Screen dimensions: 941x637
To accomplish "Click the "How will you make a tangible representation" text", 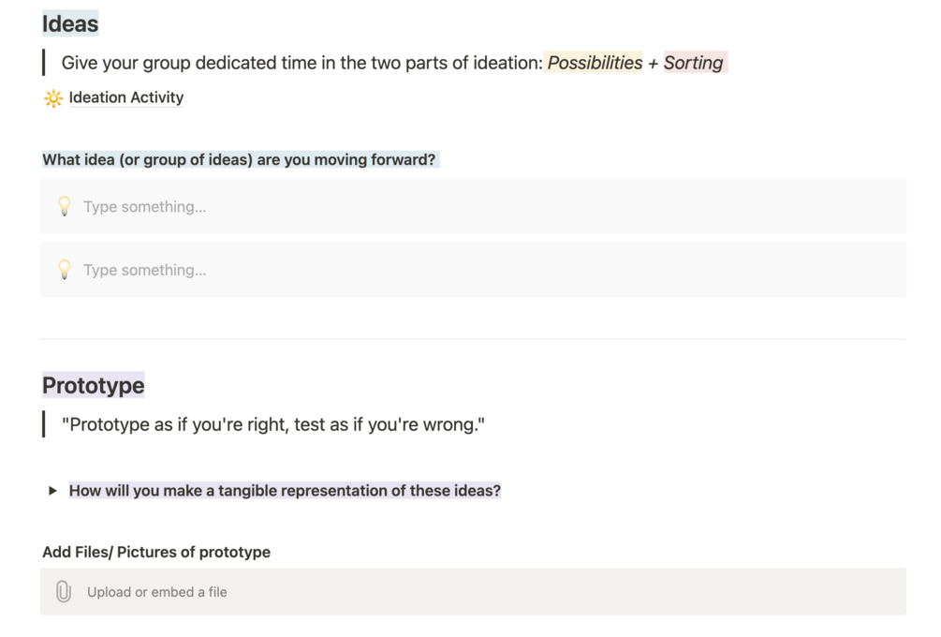I will pyautogui.click(x=285, y=491).
